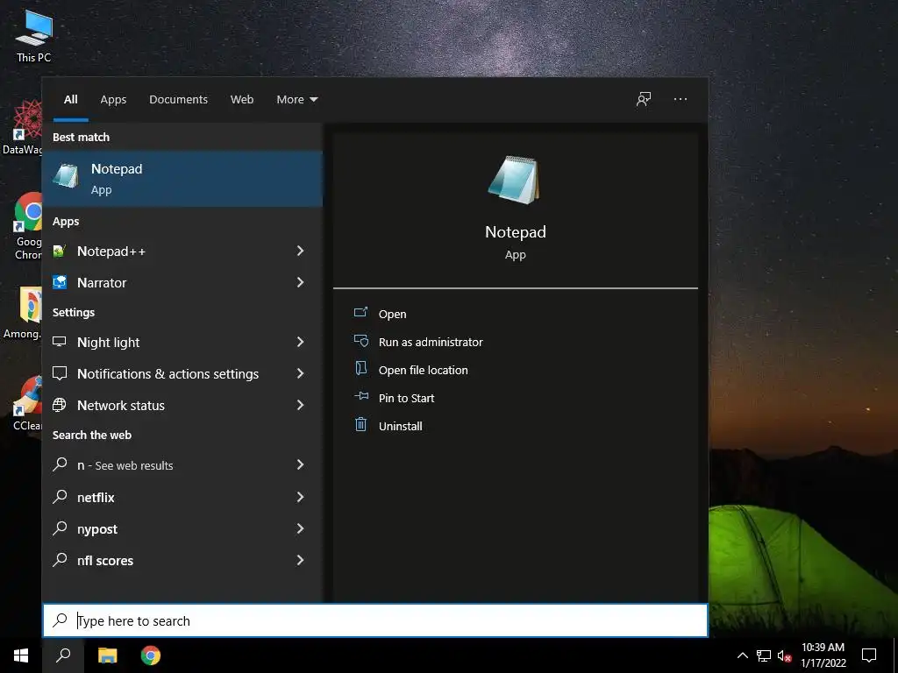
Task: Click the 'nypost' web suggestion text
Action: click(97, 530)
